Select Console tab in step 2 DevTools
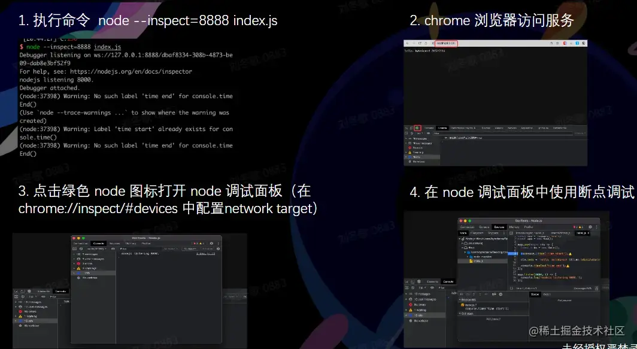The width and height of the screenshot is (637, 349). click(x=442, y=128)
